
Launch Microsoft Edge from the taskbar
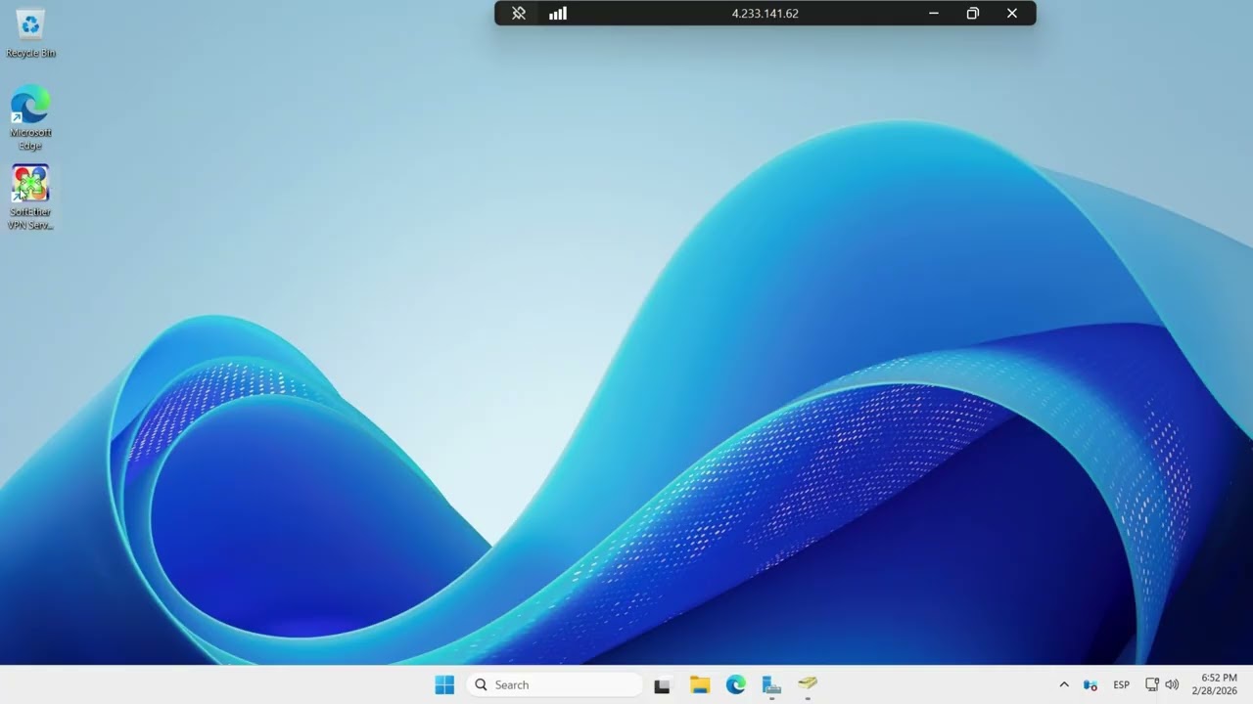point(735,685)
